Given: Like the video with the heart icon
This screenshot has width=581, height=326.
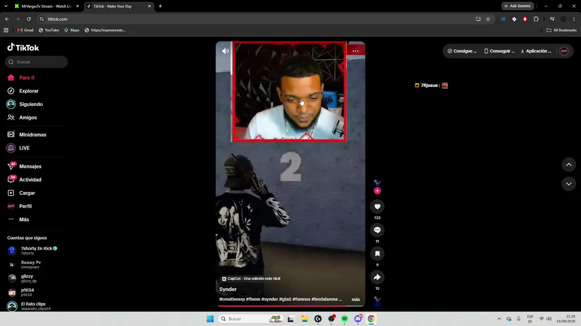Looking at the screenshot, I should [377, 206].
